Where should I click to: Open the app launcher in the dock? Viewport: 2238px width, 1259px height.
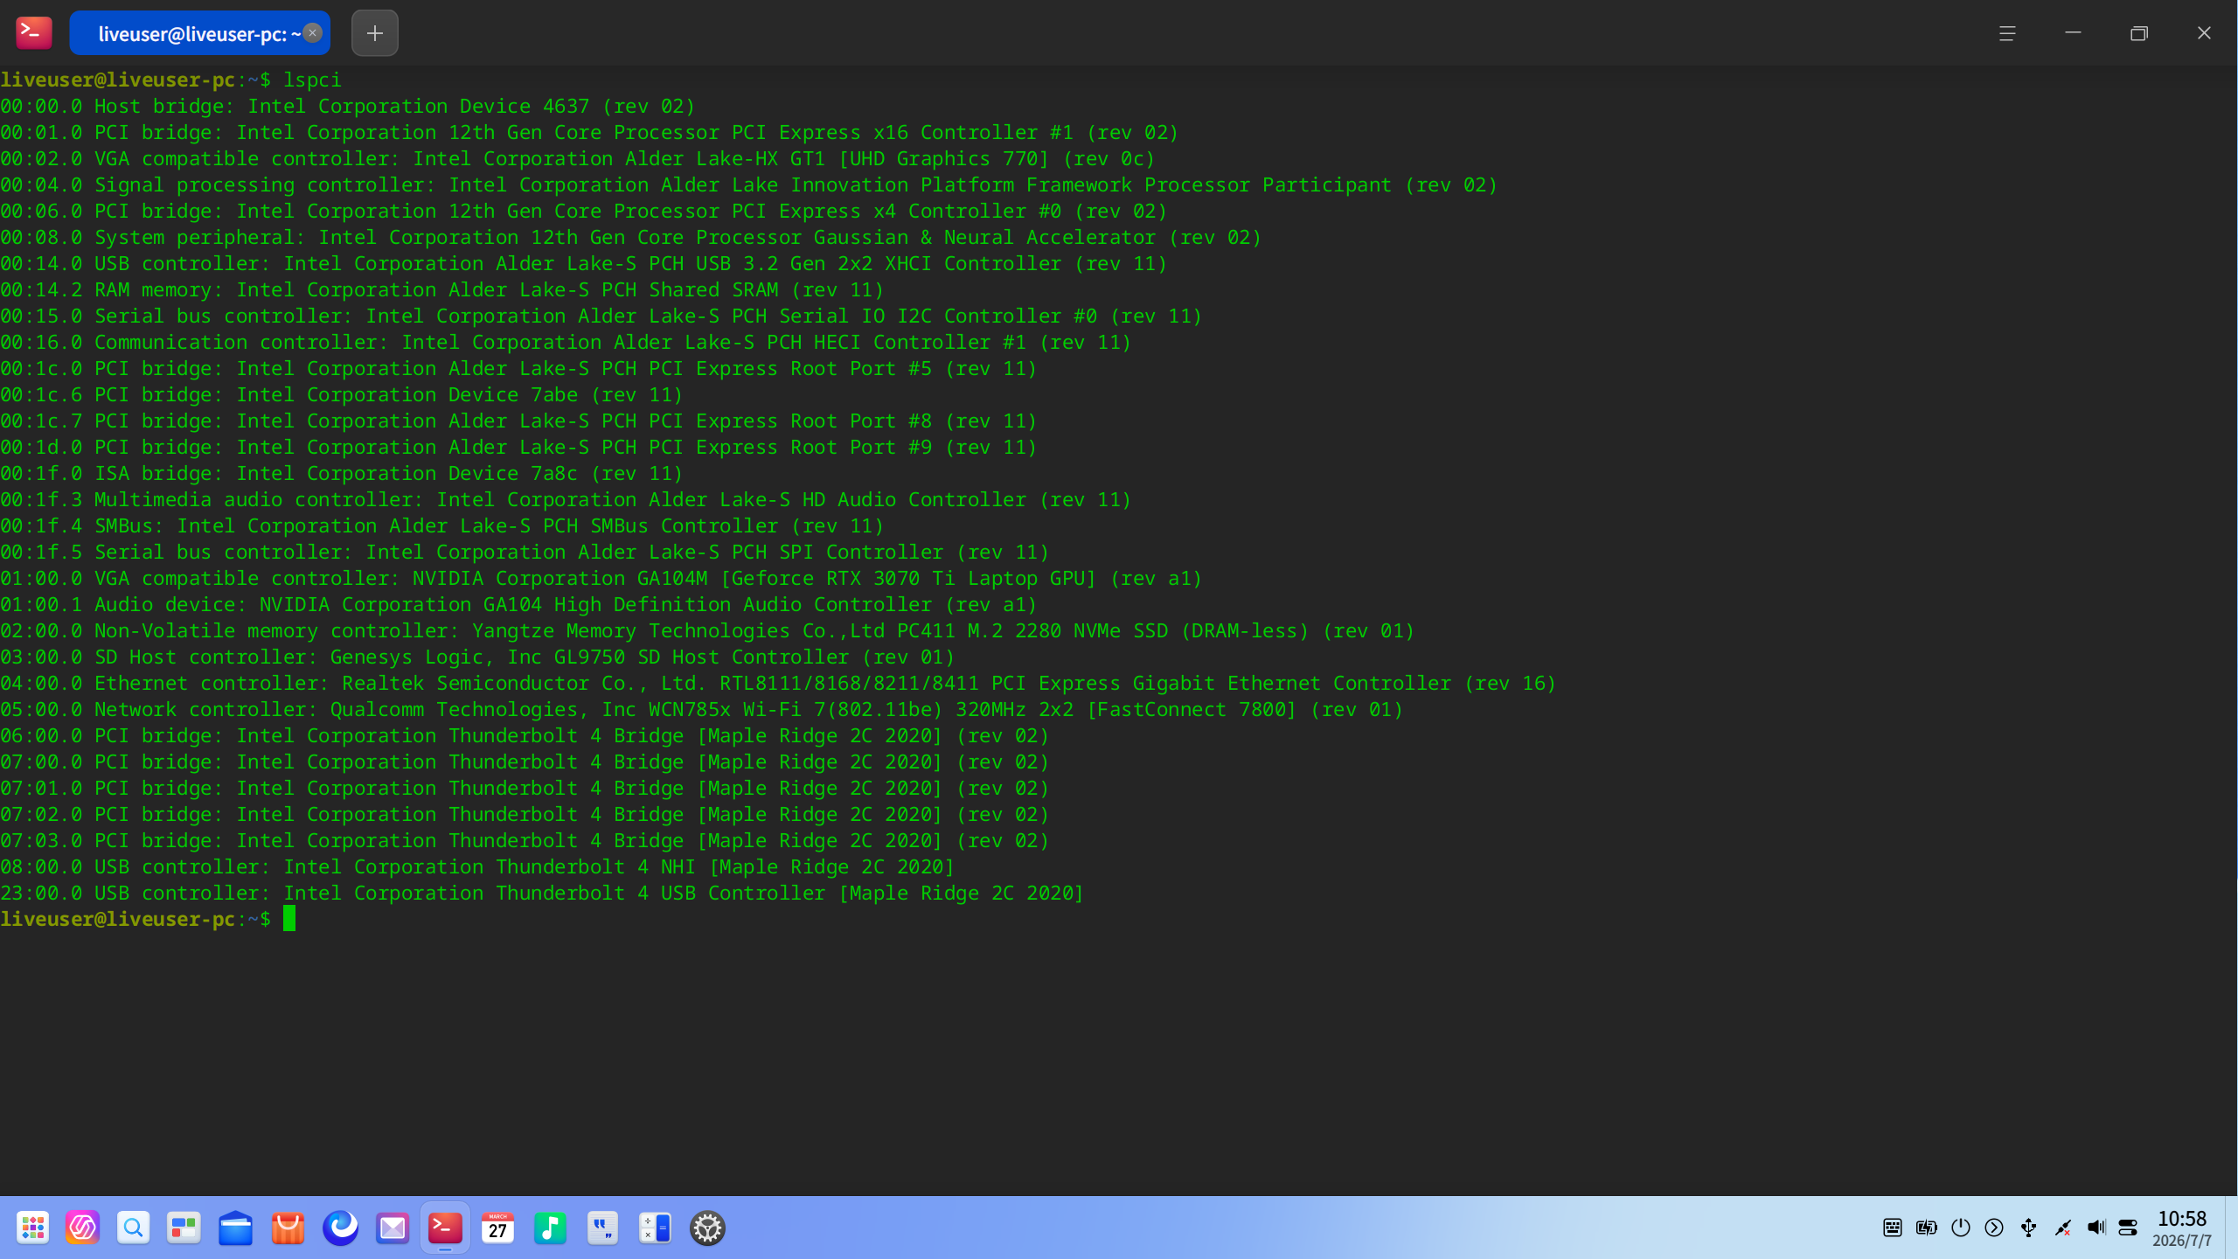click(32, 1228)
